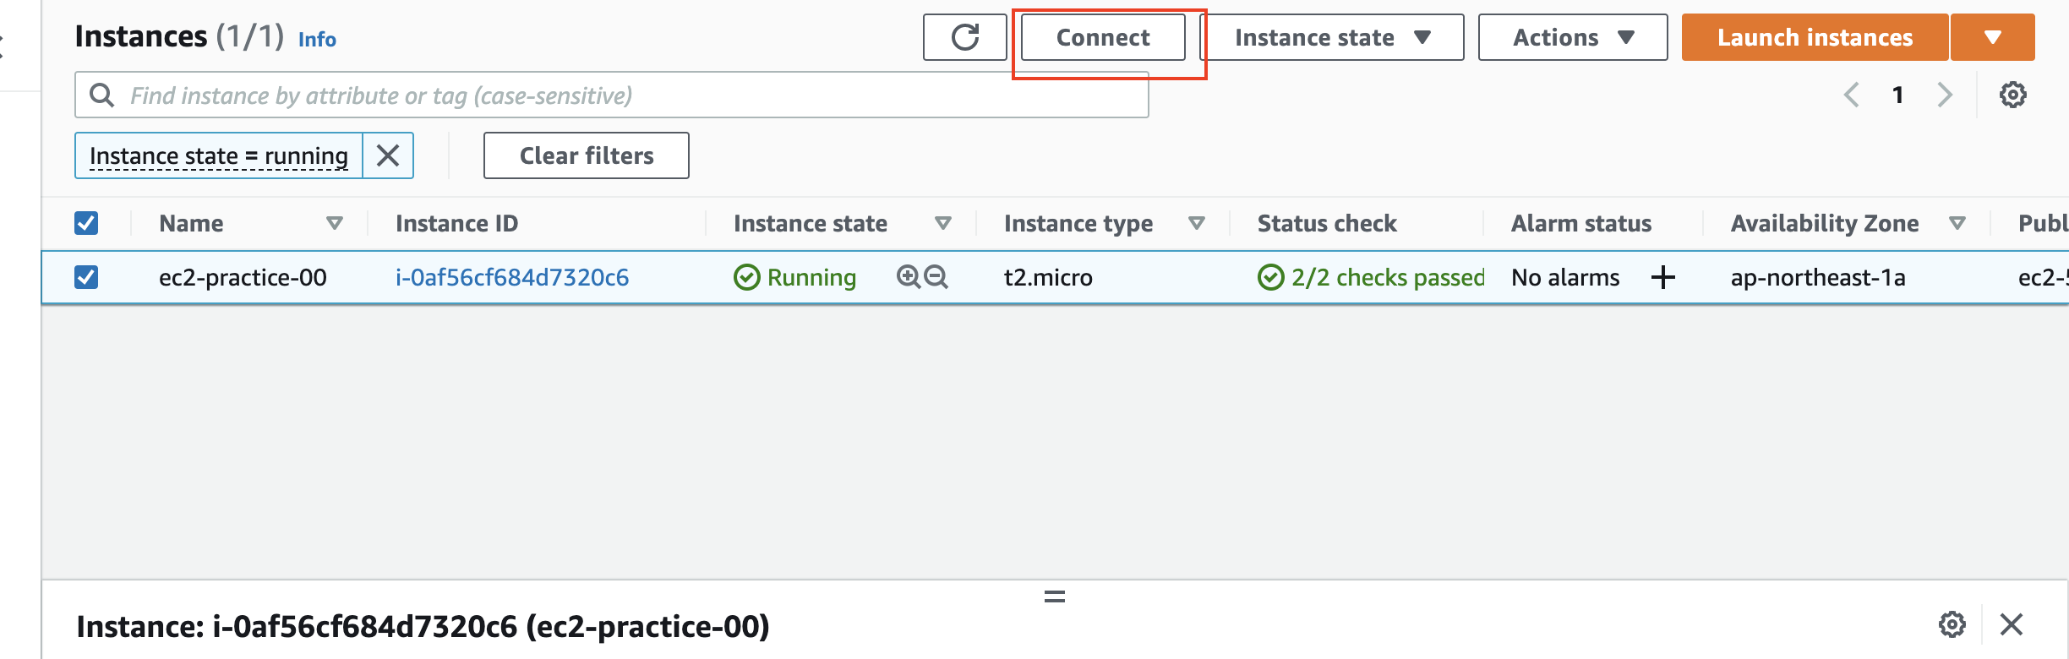The height and width of the screenshot is (659, 2069).
Task: Close the instance details panel
Action: tap(2012, 624)
